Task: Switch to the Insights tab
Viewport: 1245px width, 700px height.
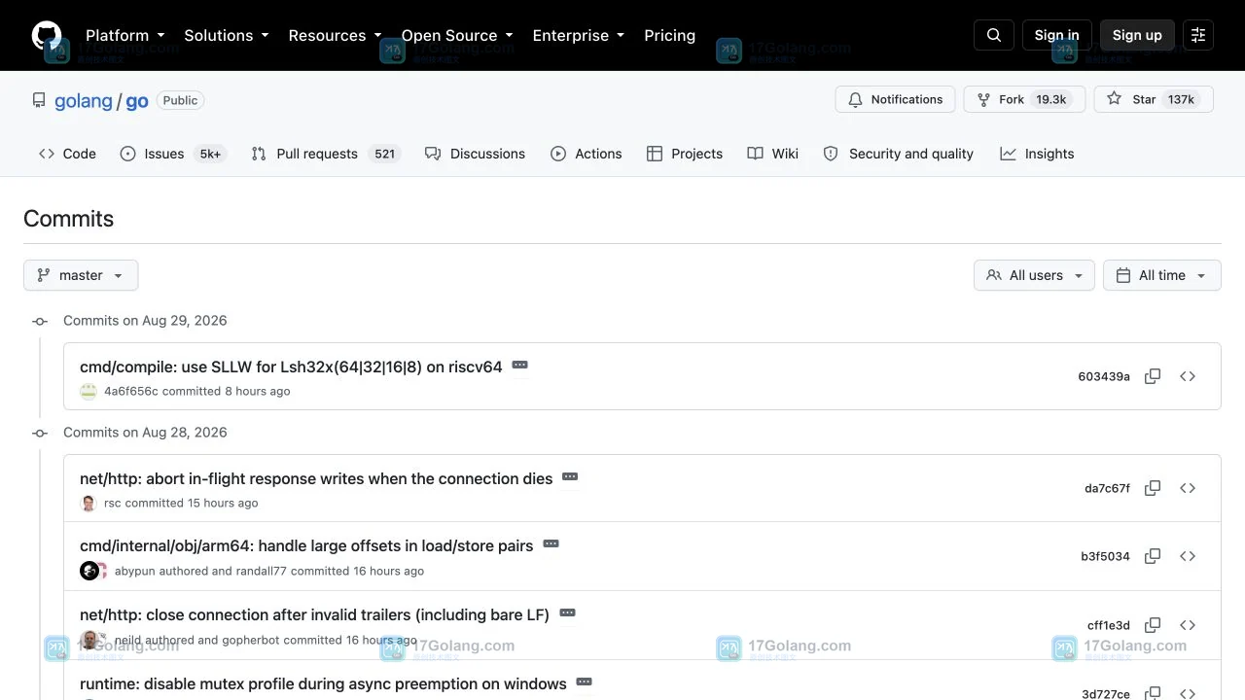Action: coord(1038,154)
